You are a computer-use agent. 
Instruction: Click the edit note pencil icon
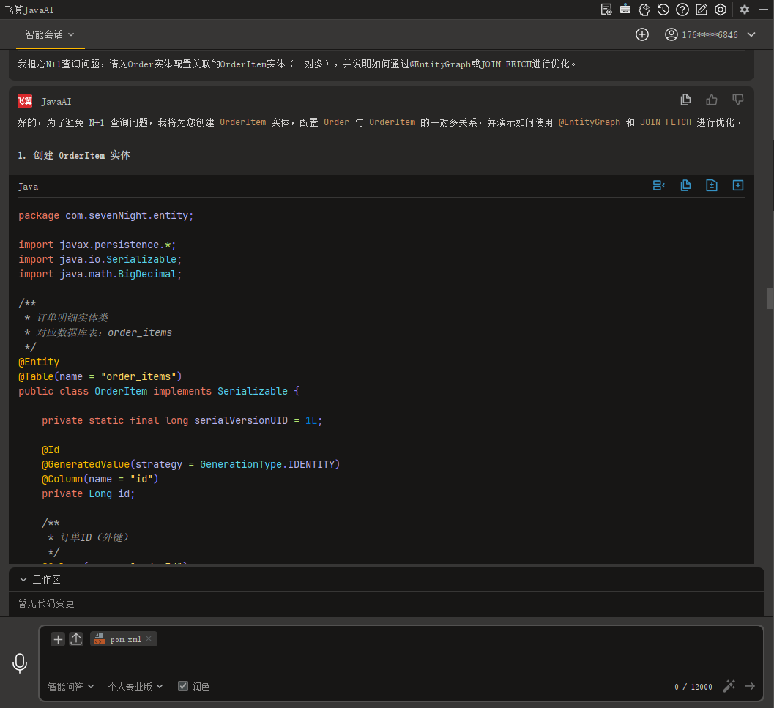click(x=701, y=10)
